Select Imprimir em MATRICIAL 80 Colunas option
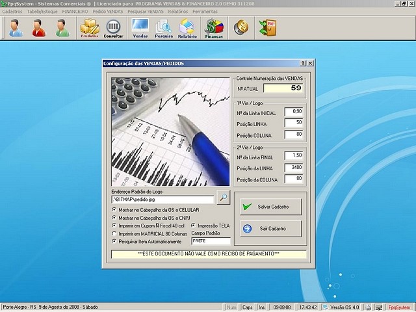 click(x=115, y=233)
